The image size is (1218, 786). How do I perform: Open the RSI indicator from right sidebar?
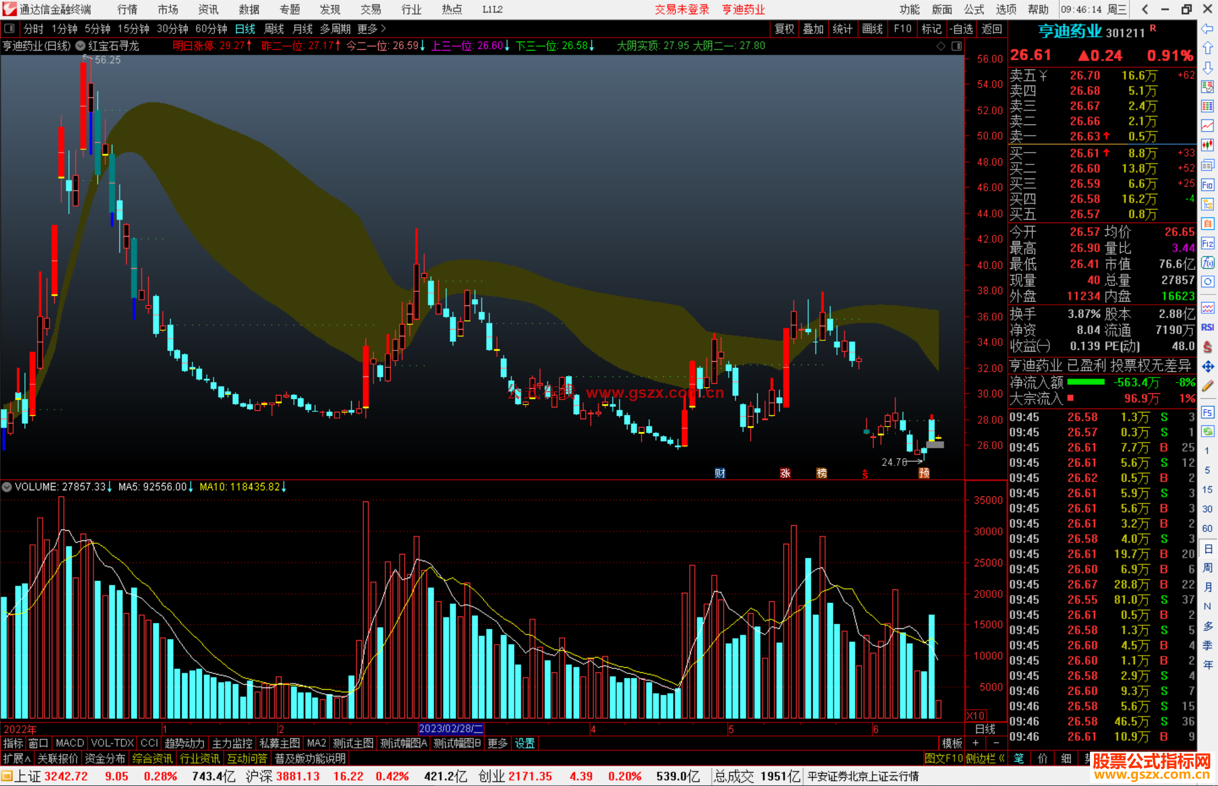click(1207, 327)
